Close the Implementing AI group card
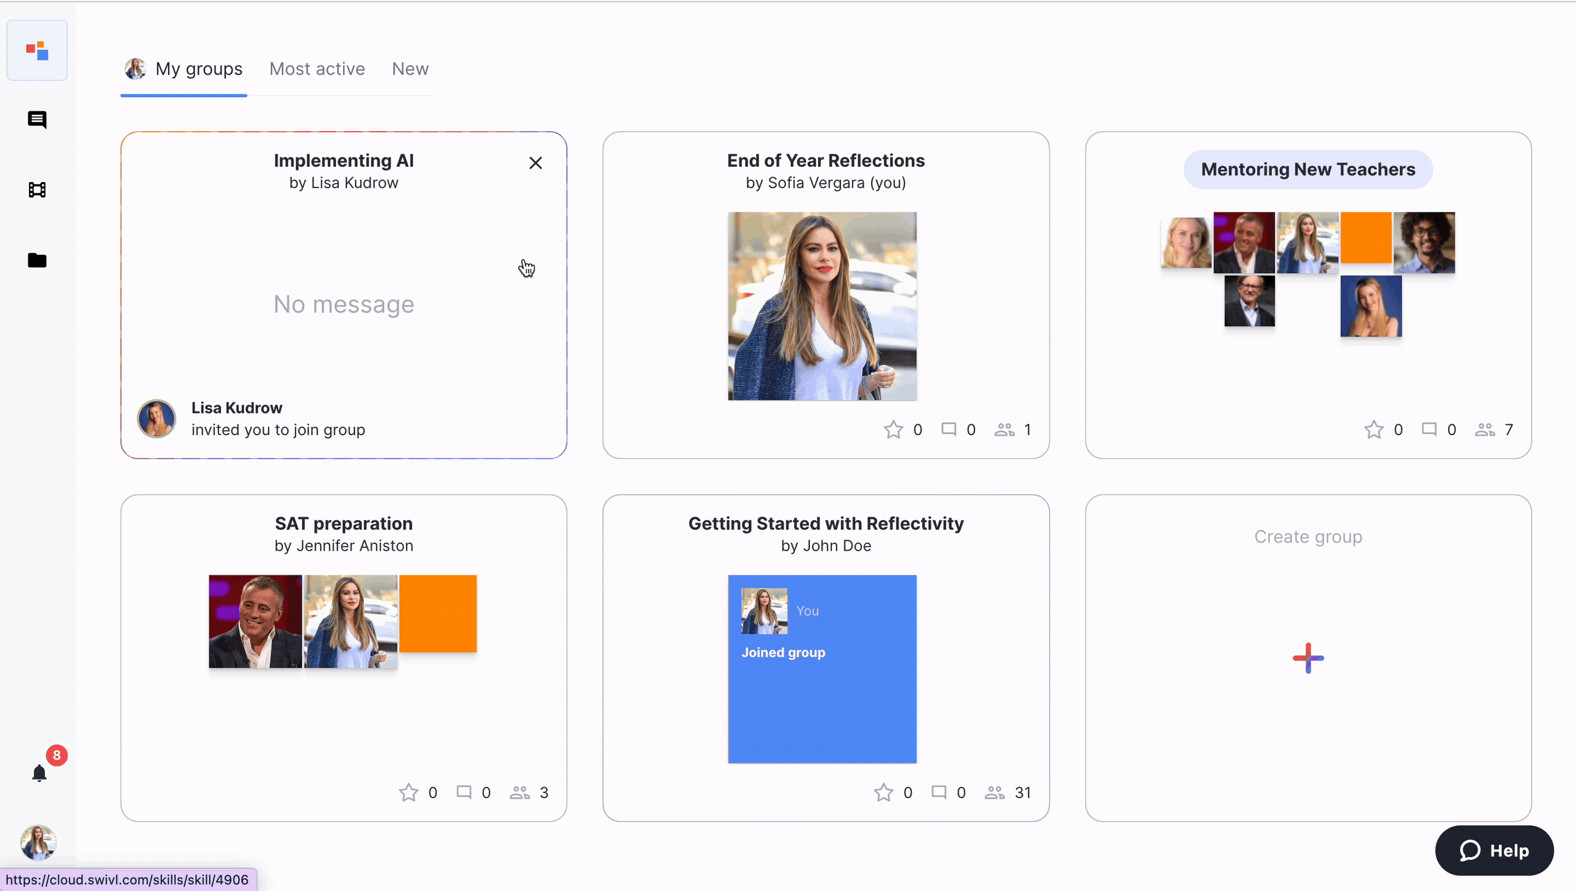This screenshot has height=891, width=1576. (x=535, y=162)
